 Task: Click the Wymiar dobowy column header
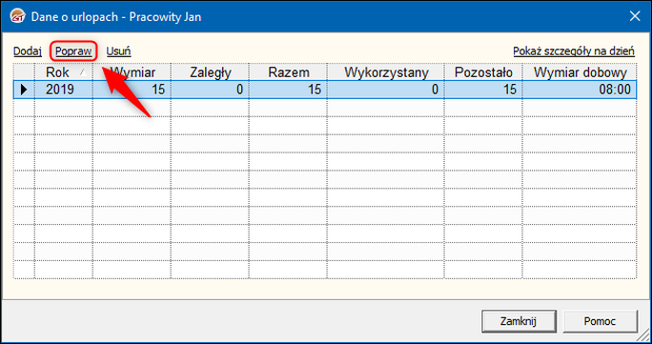coord(580,72)
